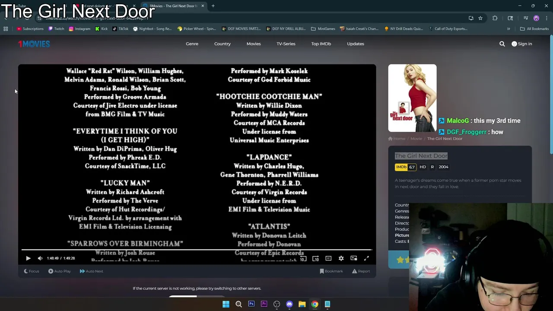The height and width of the screenshot is (311, 553).
Task: Bookmark this page with the star icon
Action: click(x=480, y=18)
